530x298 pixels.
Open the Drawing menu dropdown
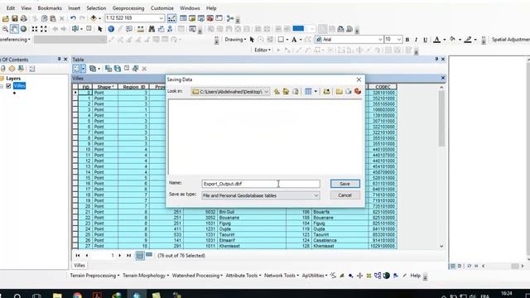(235, 40)
